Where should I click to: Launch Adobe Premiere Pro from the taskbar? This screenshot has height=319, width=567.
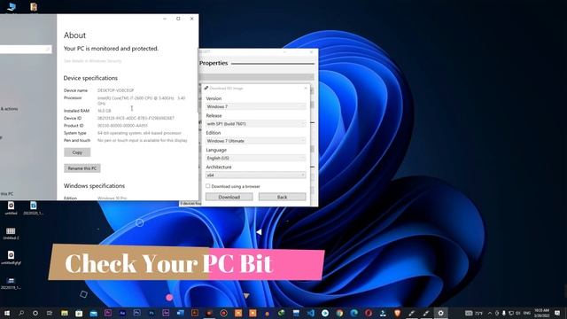108,313
